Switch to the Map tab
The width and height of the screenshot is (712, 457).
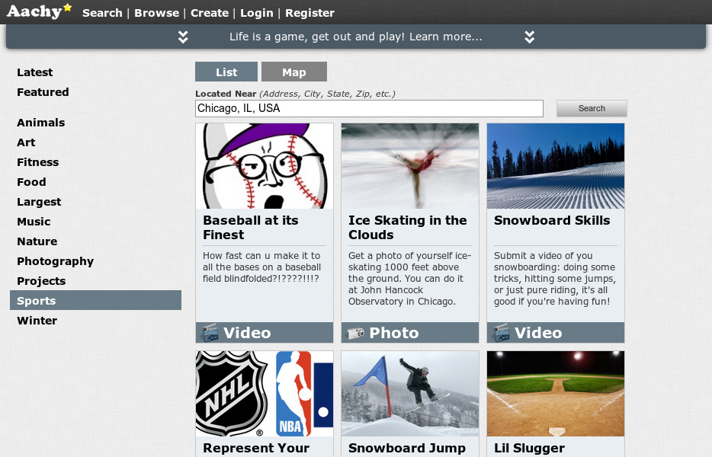294,72
